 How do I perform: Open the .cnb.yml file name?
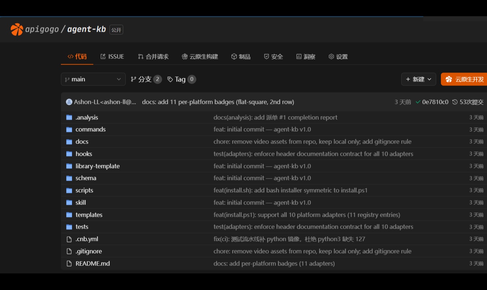pos(87,239)
